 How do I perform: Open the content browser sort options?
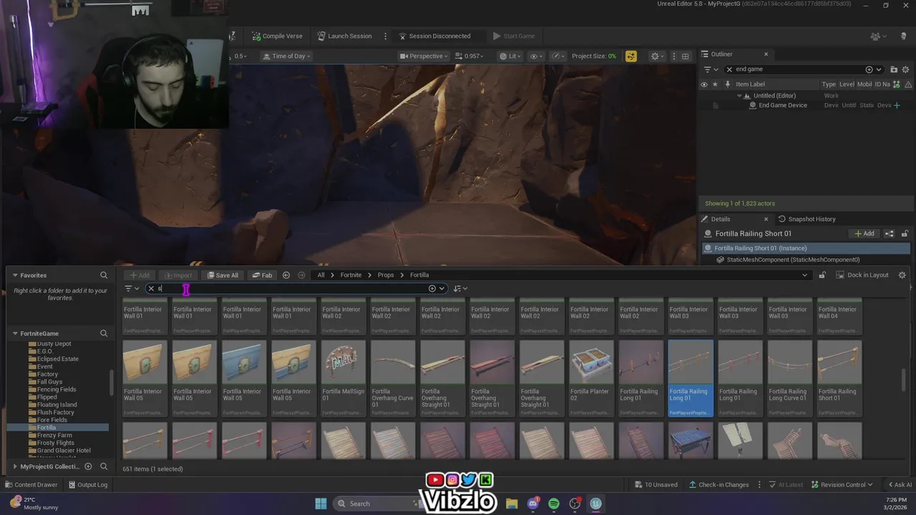tap(460, 288)
